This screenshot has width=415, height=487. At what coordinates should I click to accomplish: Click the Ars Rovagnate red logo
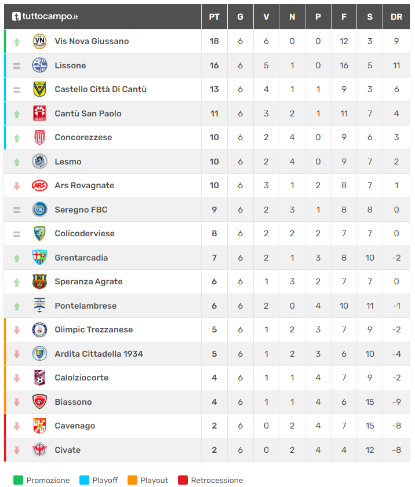(x=39, y=186)
